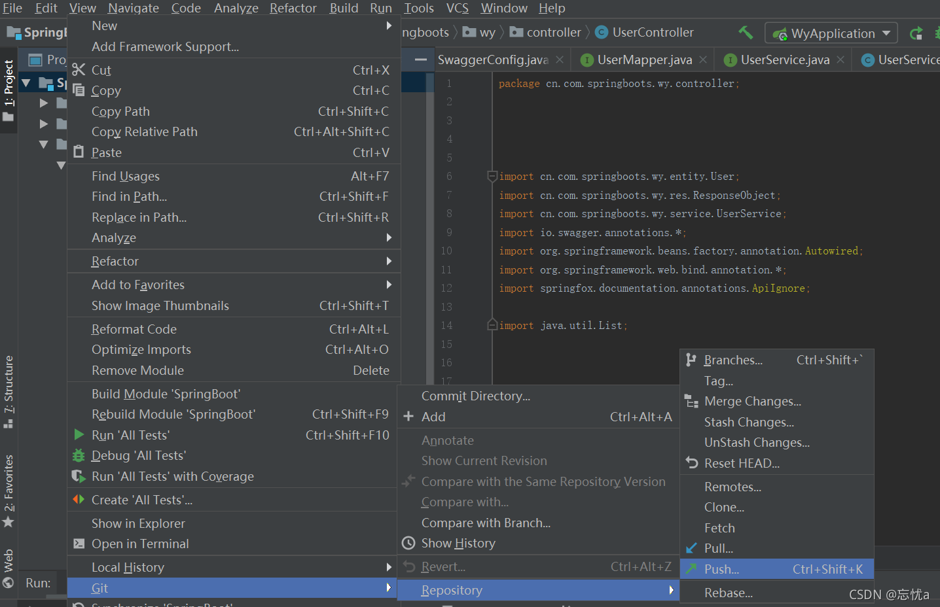Click the Copy icon in context menu

point(79,90)
